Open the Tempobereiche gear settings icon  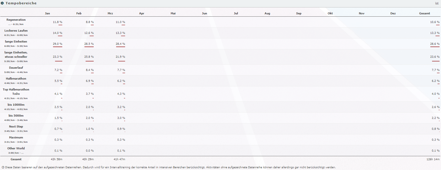click(2, 3)
